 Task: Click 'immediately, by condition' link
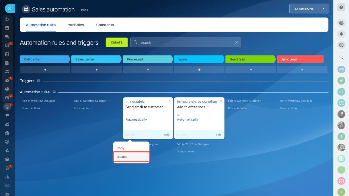coord(197,101)
